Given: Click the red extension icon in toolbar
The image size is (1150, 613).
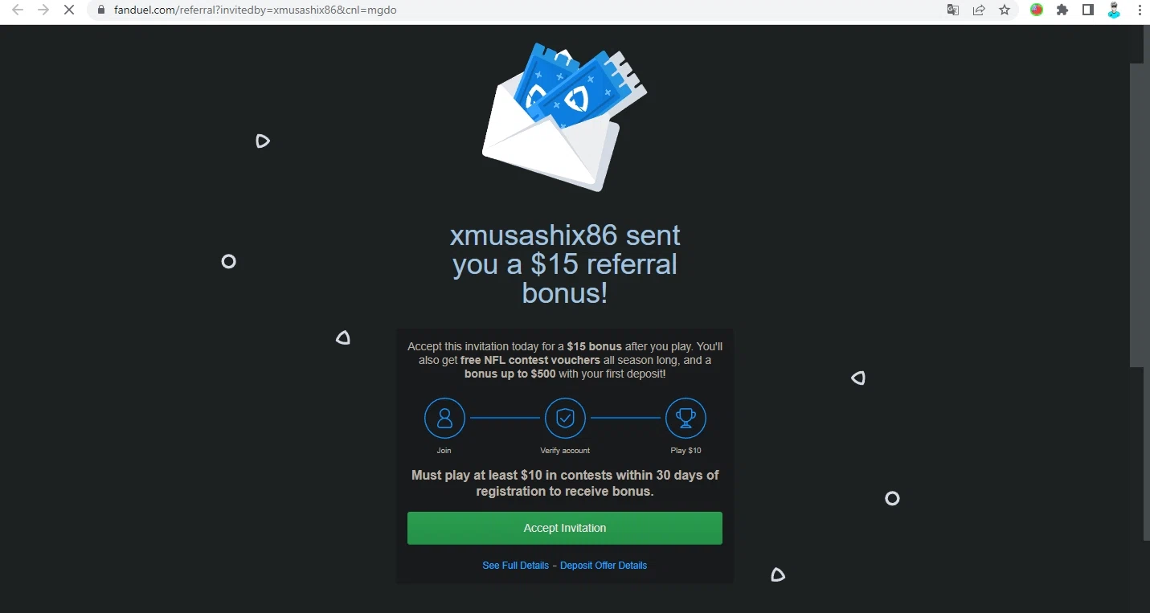Looking at the screenshot, I should coord(1037,10).
